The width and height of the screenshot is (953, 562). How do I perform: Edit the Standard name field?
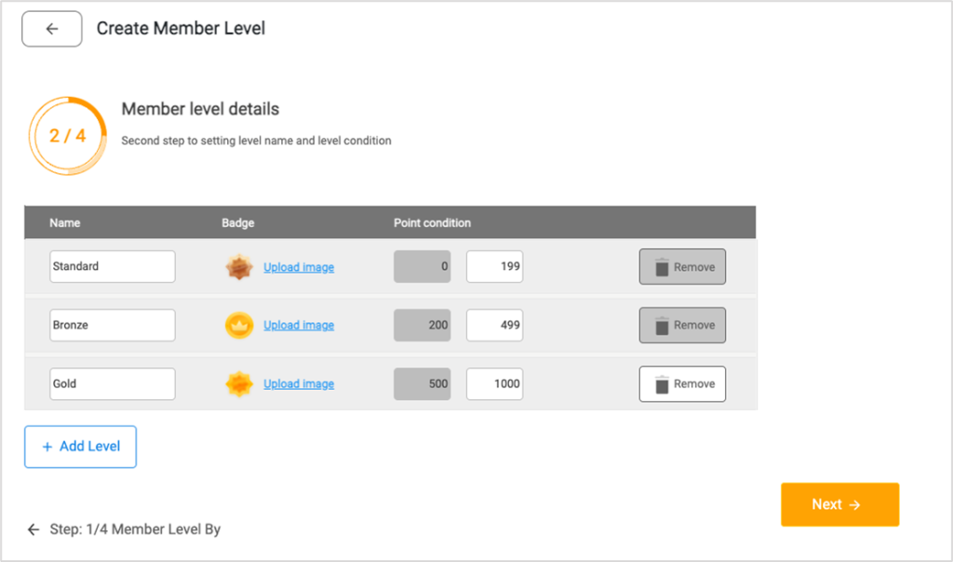click(x=113, y=267)
